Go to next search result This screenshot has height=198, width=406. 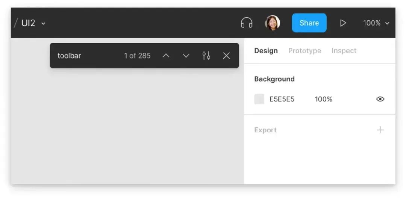tap(186, 56)
